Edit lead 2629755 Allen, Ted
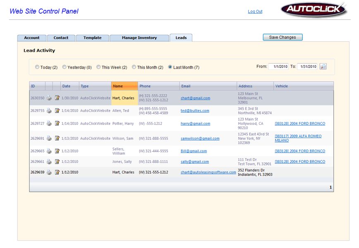Viewport: 359px width, 248px height. coord(57,111)
